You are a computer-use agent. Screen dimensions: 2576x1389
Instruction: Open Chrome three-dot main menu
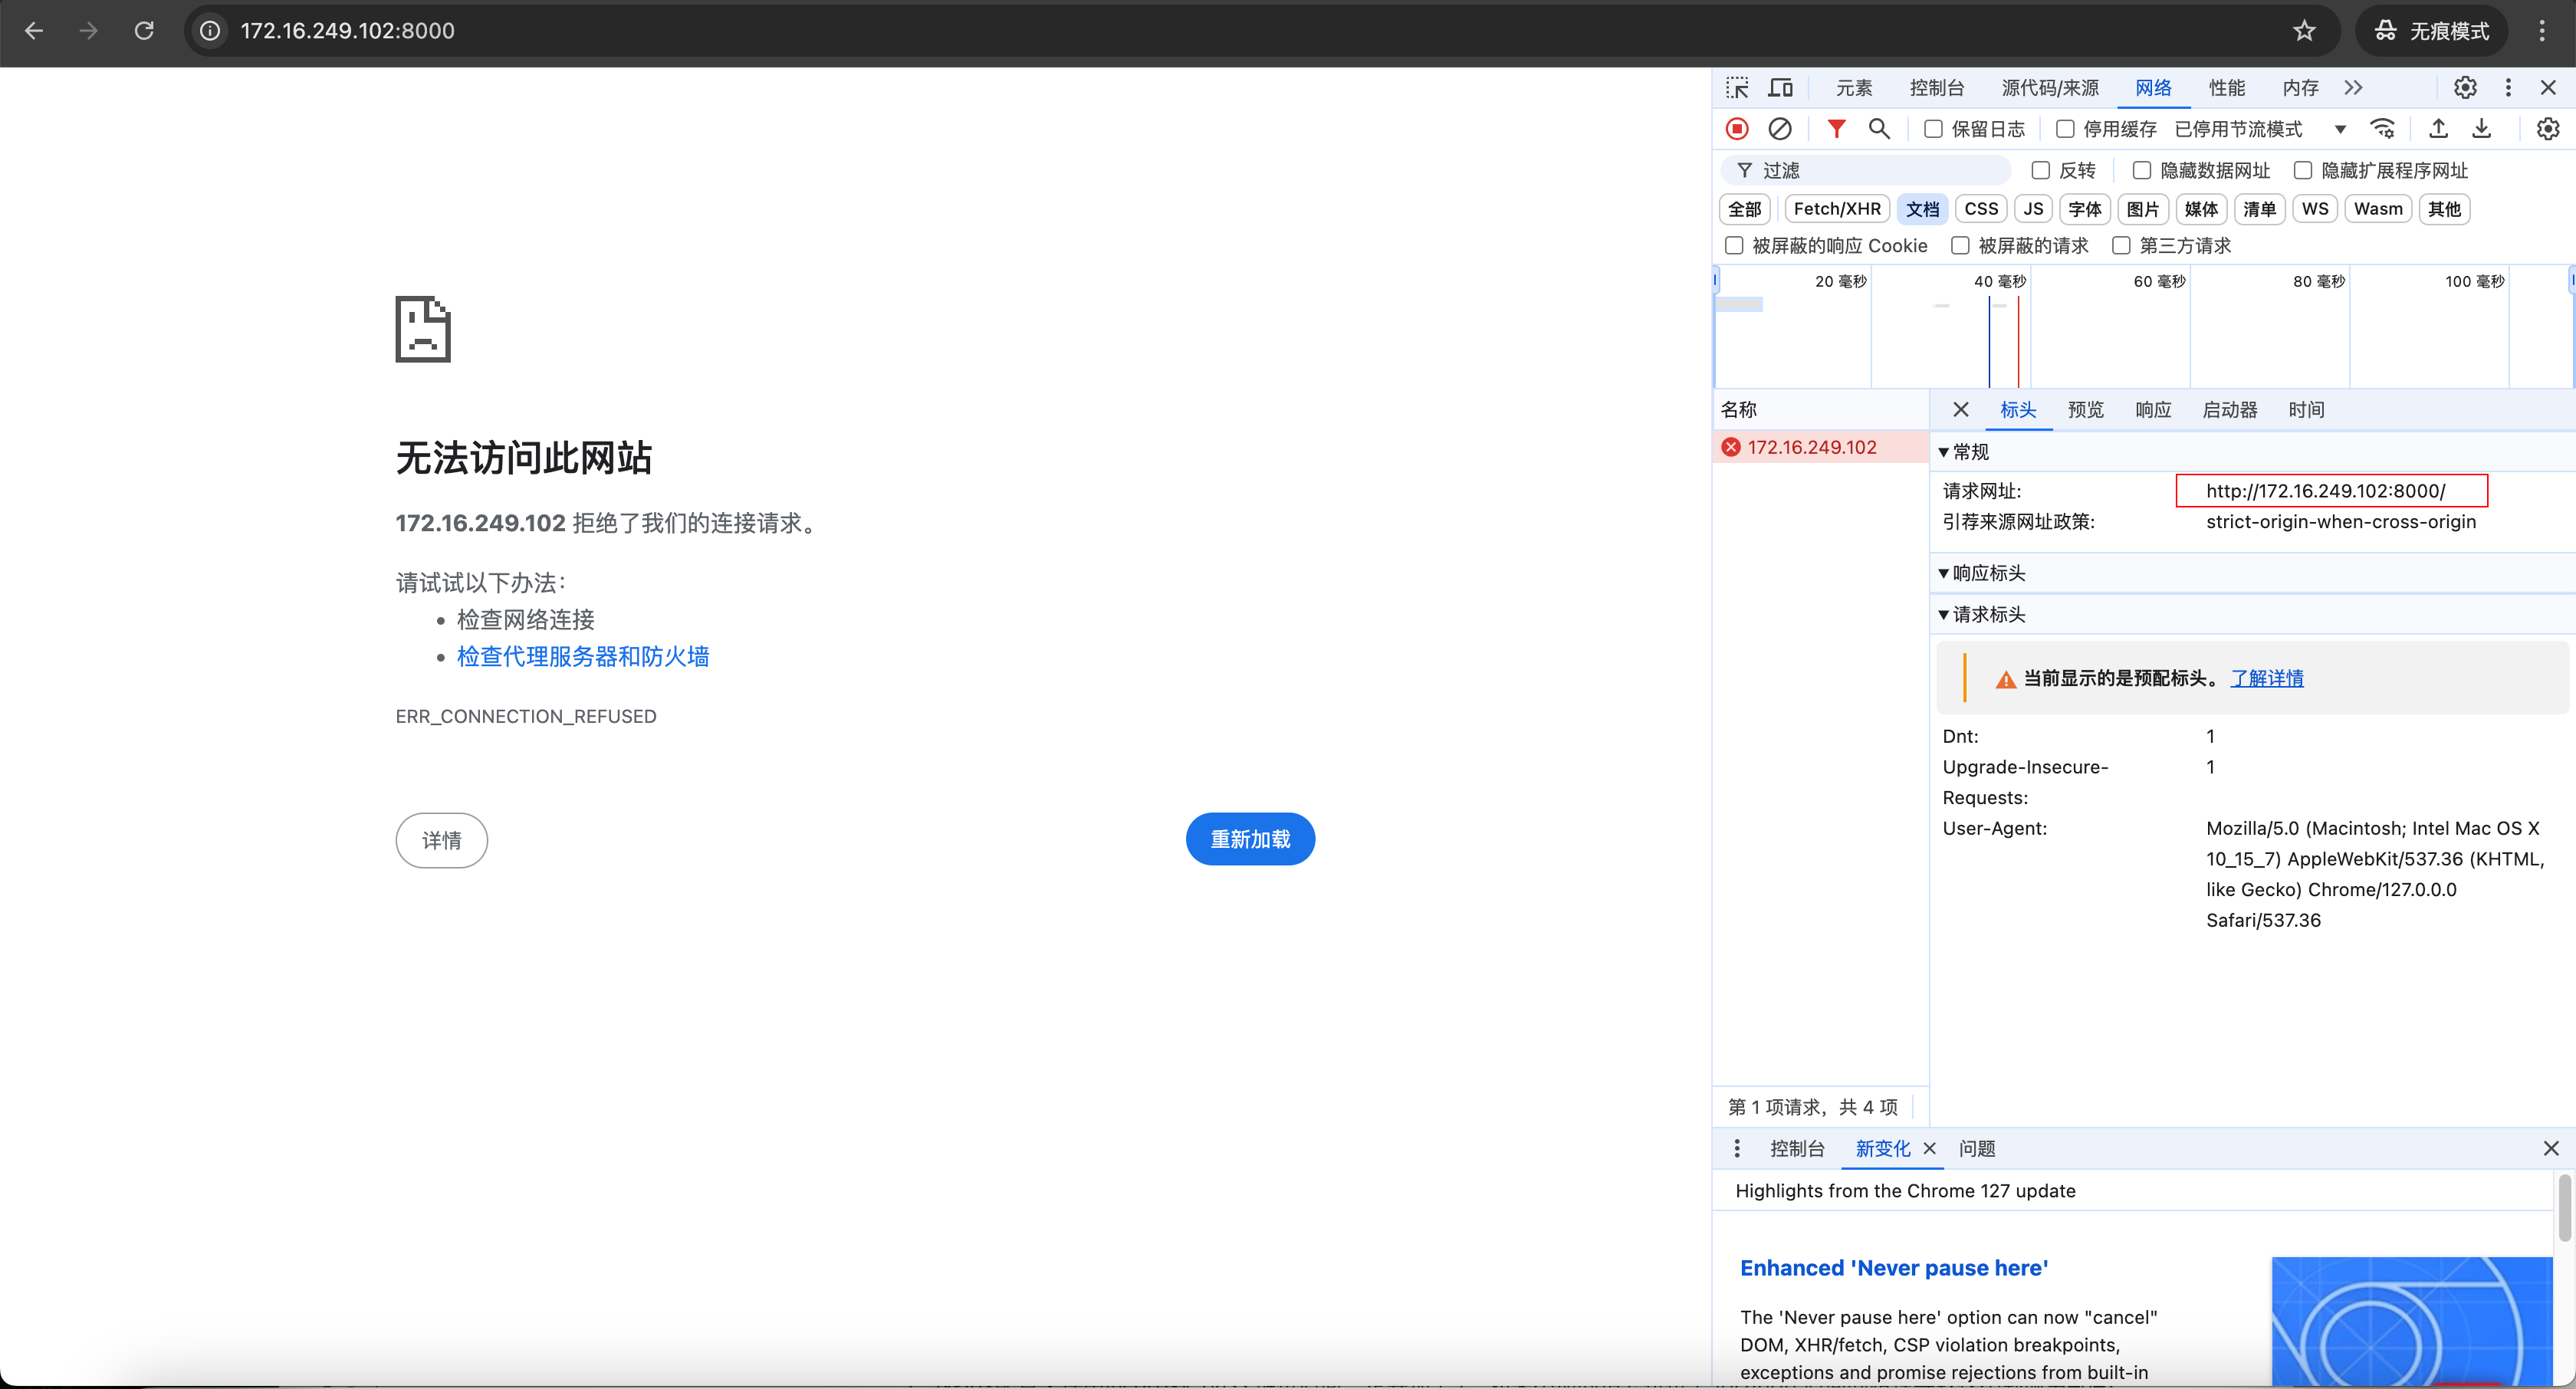click(2542, 31)
